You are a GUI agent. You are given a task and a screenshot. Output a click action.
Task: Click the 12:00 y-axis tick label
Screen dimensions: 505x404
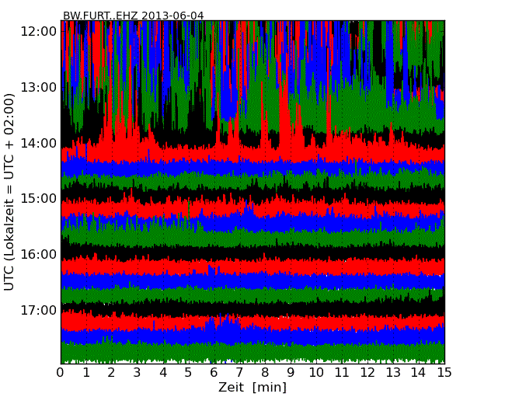(x=39, y=32)
